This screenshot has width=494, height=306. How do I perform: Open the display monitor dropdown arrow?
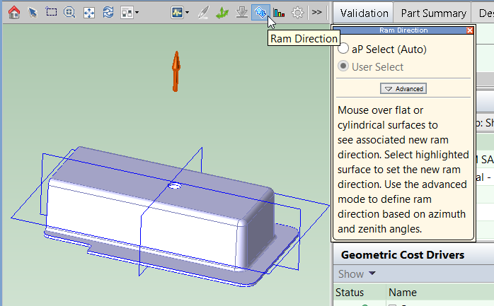click(186, 12)
